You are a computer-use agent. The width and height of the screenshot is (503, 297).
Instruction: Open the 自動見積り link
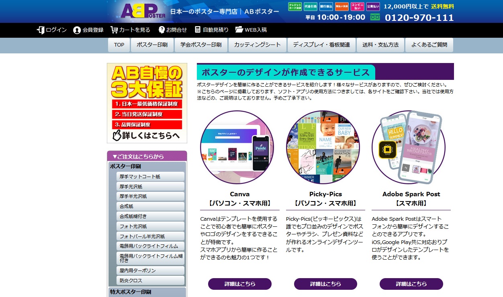pyautogui.click(x=216, y=30)
